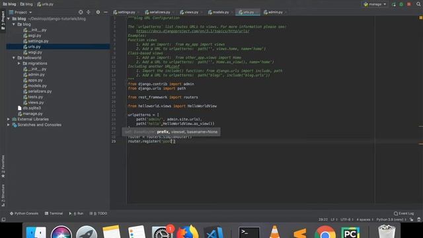Open the Notes app in the dock
Image resolution: width=423 pixels, height=238 pixels.
(112, 232)
